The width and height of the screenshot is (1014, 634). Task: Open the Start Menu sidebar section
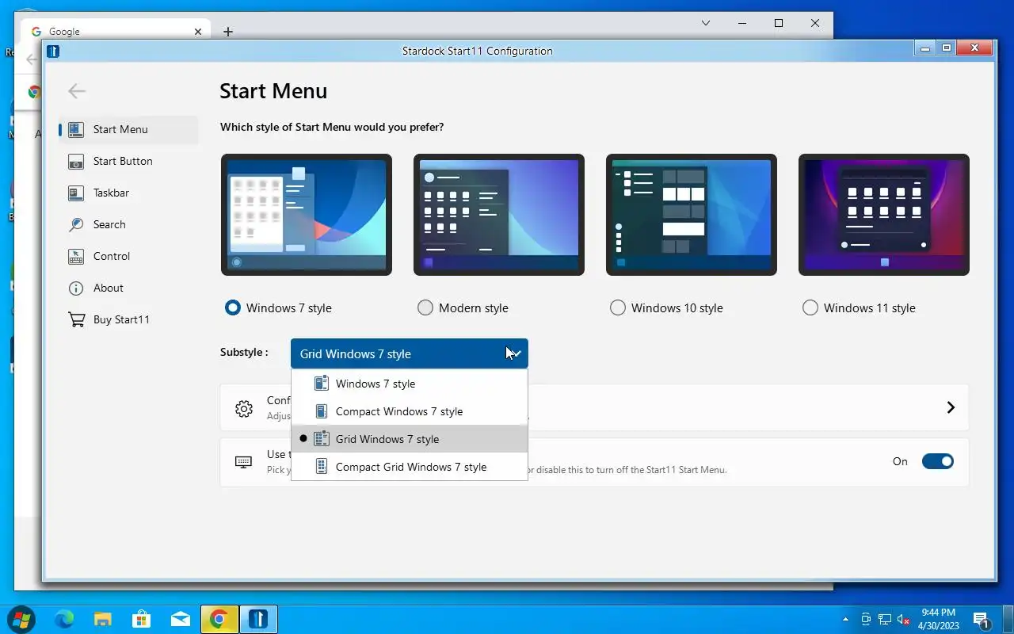click(x=128, y=130)
